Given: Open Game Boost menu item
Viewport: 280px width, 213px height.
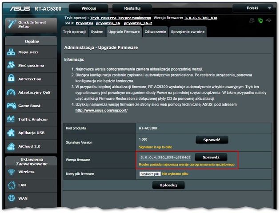Looking at the screenshot, I should pyautogui.click(x=31, y=106).
